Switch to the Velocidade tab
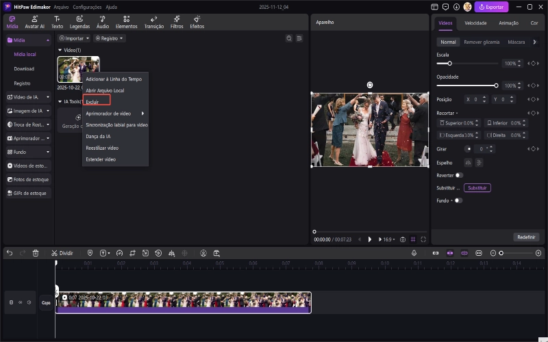The height and width of the screenshot is (342, 548). point(475,23)
